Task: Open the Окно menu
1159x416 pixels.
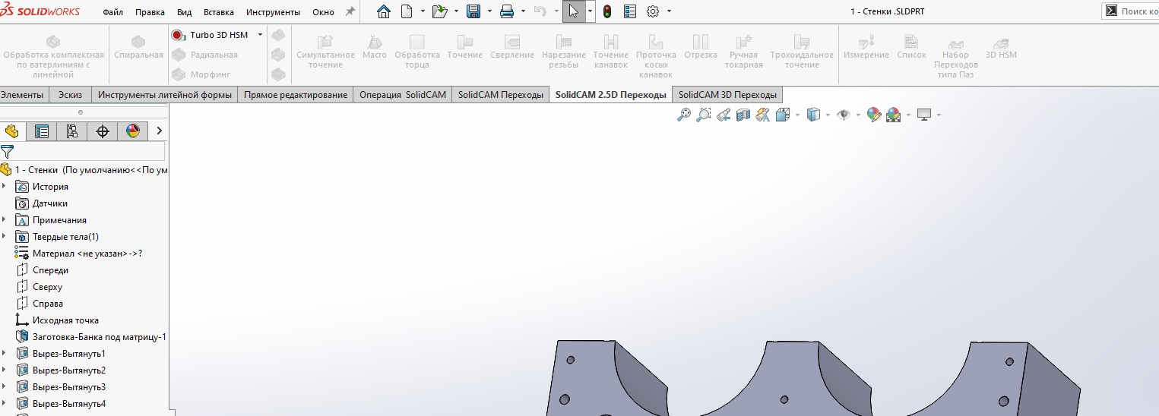Action: click(323, 12)
